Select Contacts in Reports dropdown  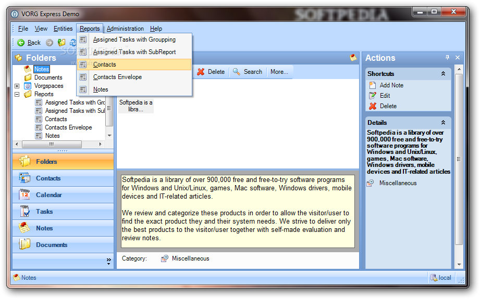134,64
